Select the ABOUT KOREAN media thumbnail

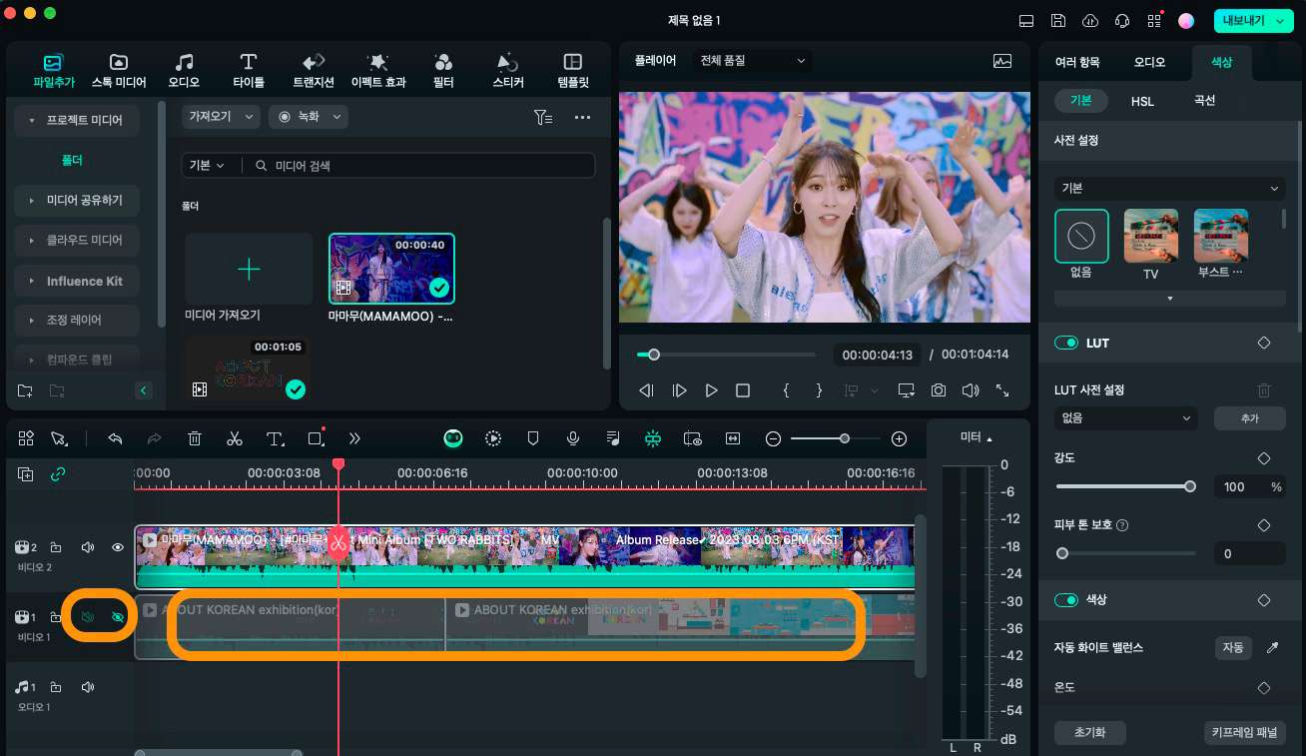(x=247, y=370)
